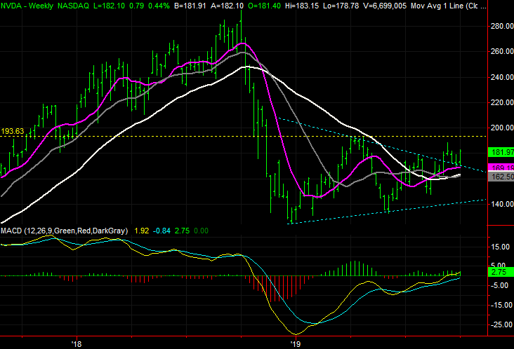Click the gray 162.50 moving average marker
The width and height of the screenshot is (514, 349).
point(501,177)
